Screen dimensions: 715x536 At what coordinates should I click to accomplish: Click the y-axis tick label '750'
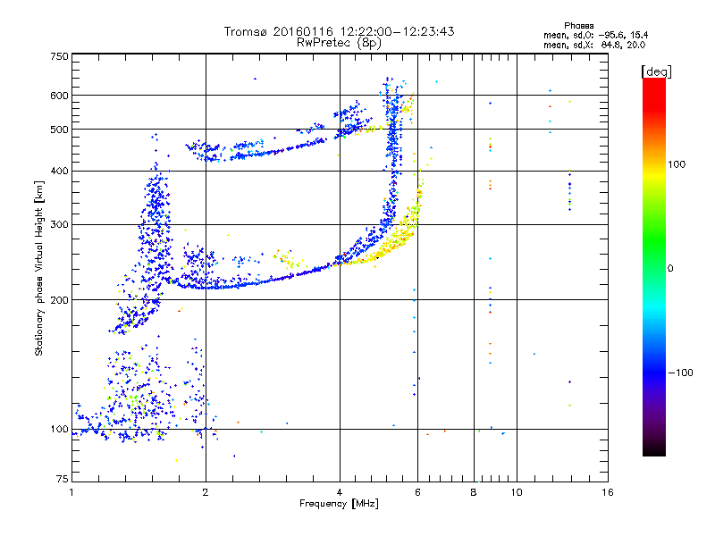[59, 56]
